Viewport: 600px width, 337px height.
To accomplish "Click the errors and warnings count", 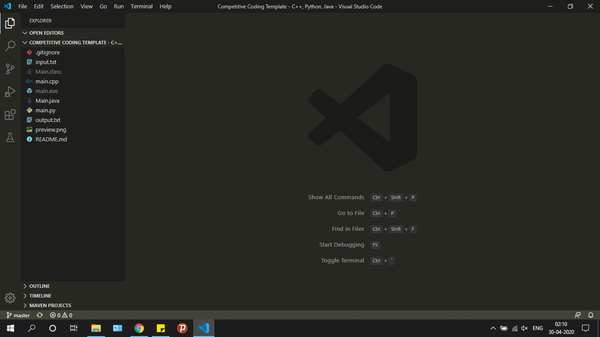I will [61, 315].
